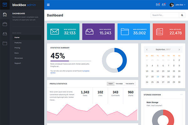Open the second open-envelope notification icon
This screenshot has width=188, height=125.
point(164,5)
